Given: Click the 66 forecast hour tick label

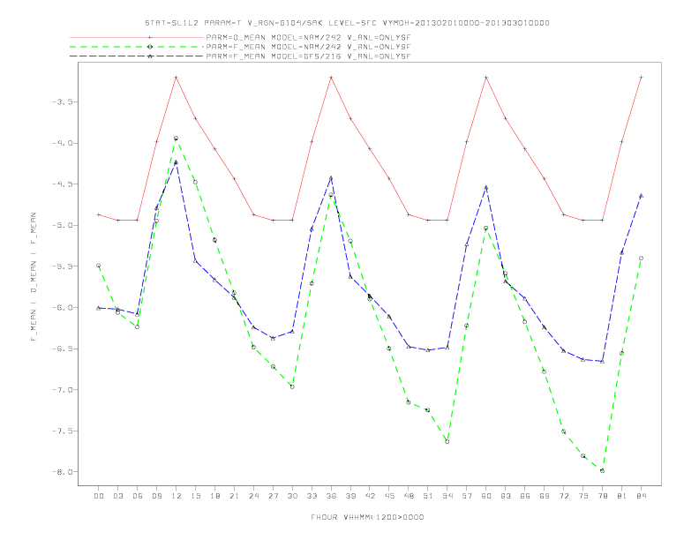Looking at the screenshot, I should coord(525,496).
